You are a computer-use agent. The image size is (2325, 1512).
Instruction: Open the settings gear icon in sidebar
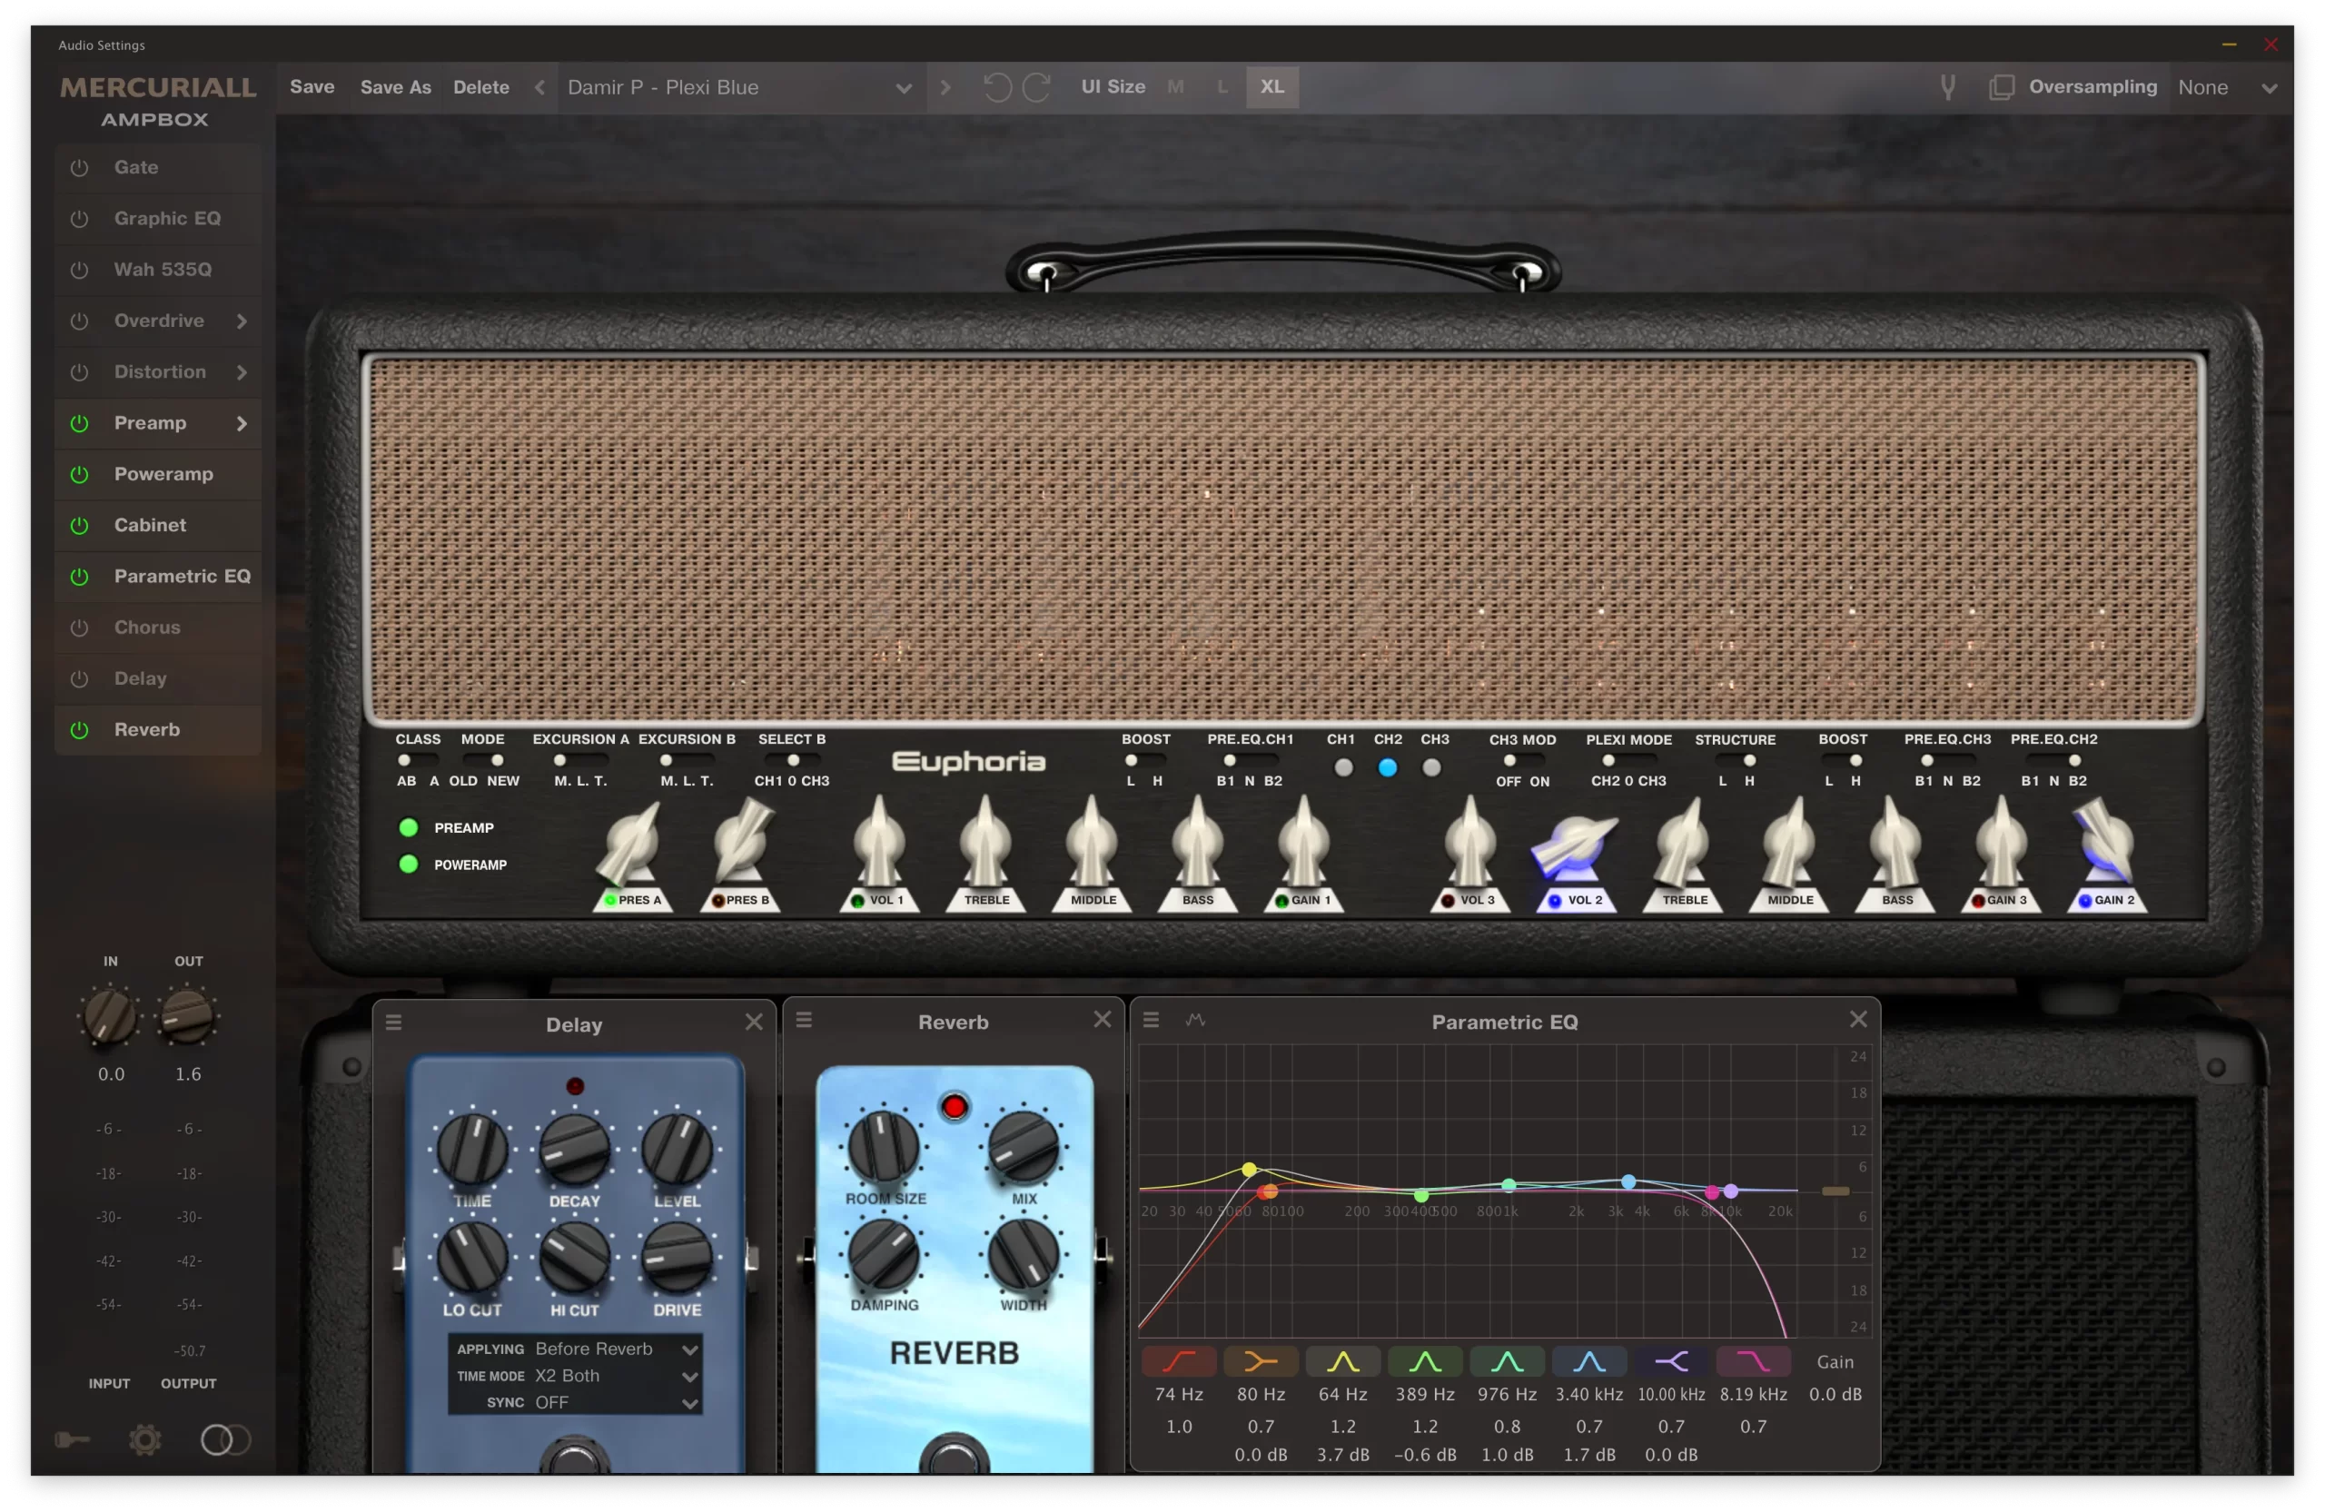pos(144,1440)
